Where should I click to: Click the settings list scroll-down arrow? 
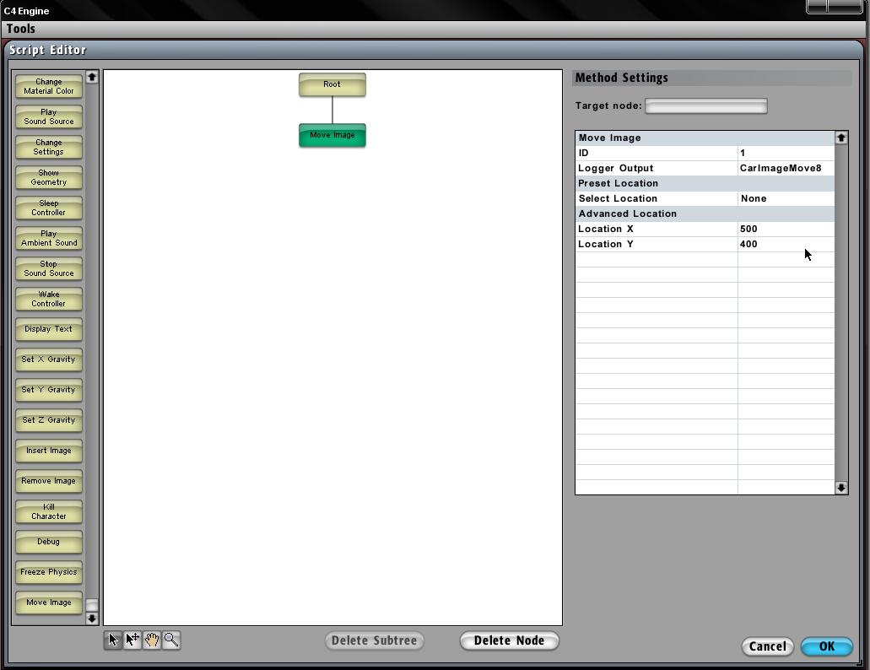[x=840, y=488]
